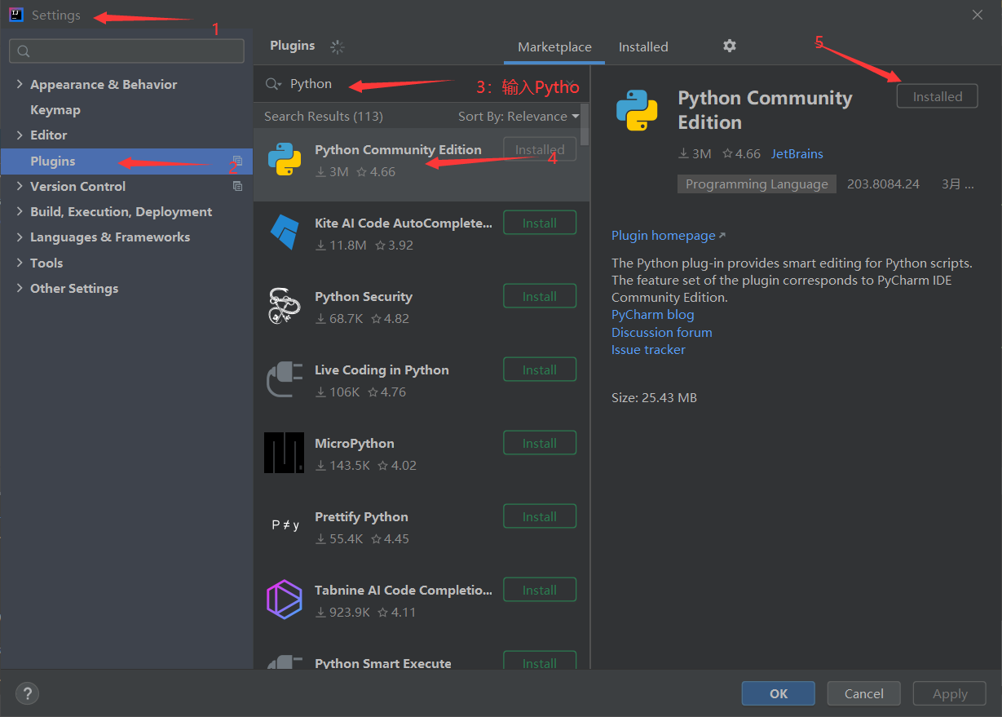Click the IntelliJ logo in the title bar
The width and height of the screenshot is (1002, 717).
click(16, 15)
